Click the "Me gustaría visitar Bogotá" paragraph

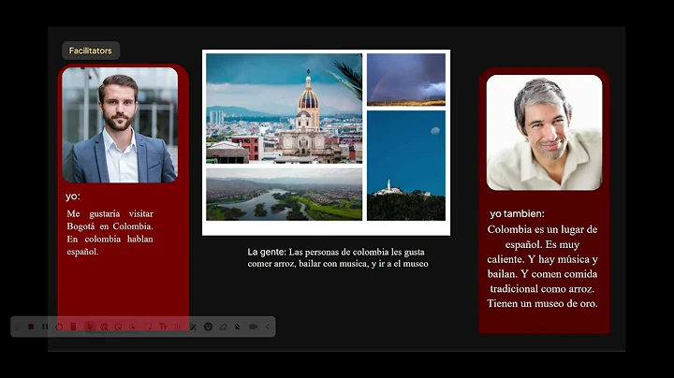(x=110, y=232)
